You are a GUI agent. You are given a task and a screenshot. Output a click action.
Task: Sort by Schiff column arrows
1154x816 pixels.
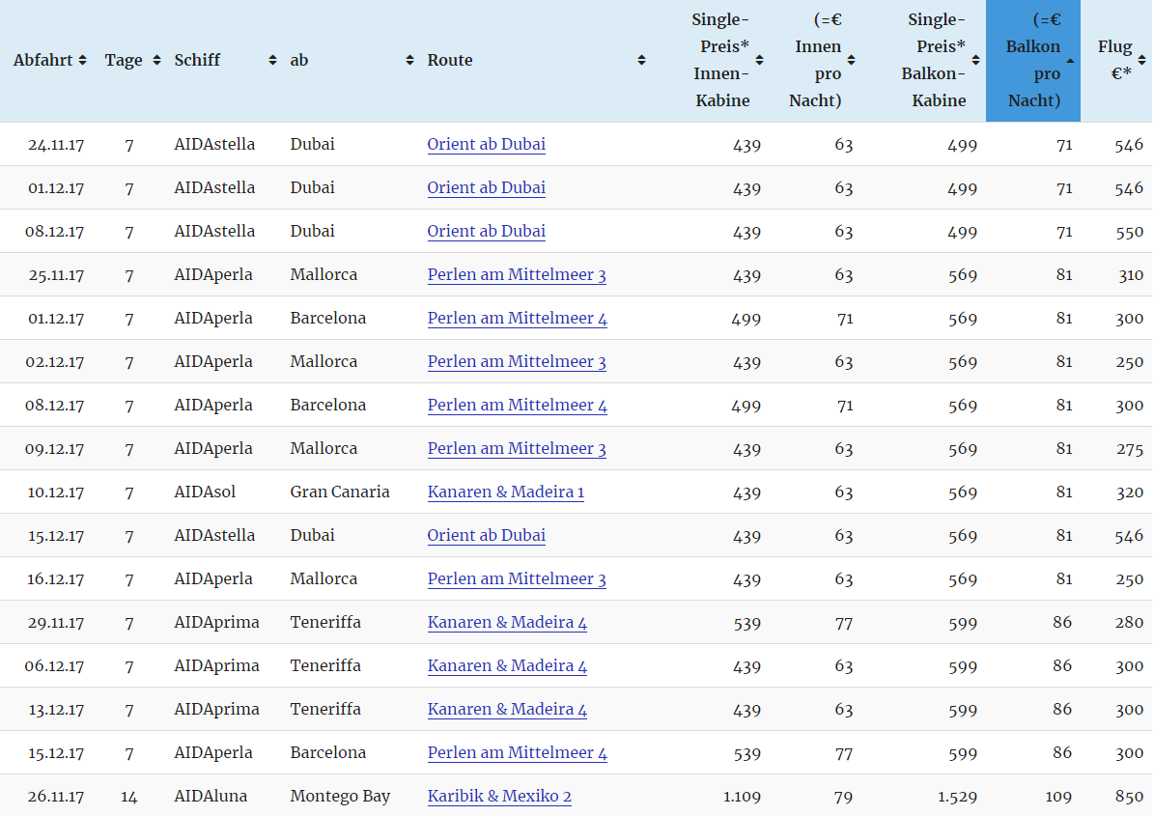[272, 60]
